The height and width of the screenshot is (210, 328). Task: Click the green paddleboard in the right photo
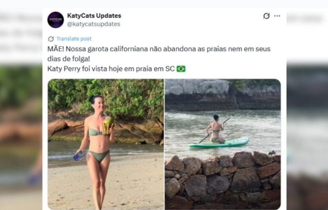click(219, 143)
